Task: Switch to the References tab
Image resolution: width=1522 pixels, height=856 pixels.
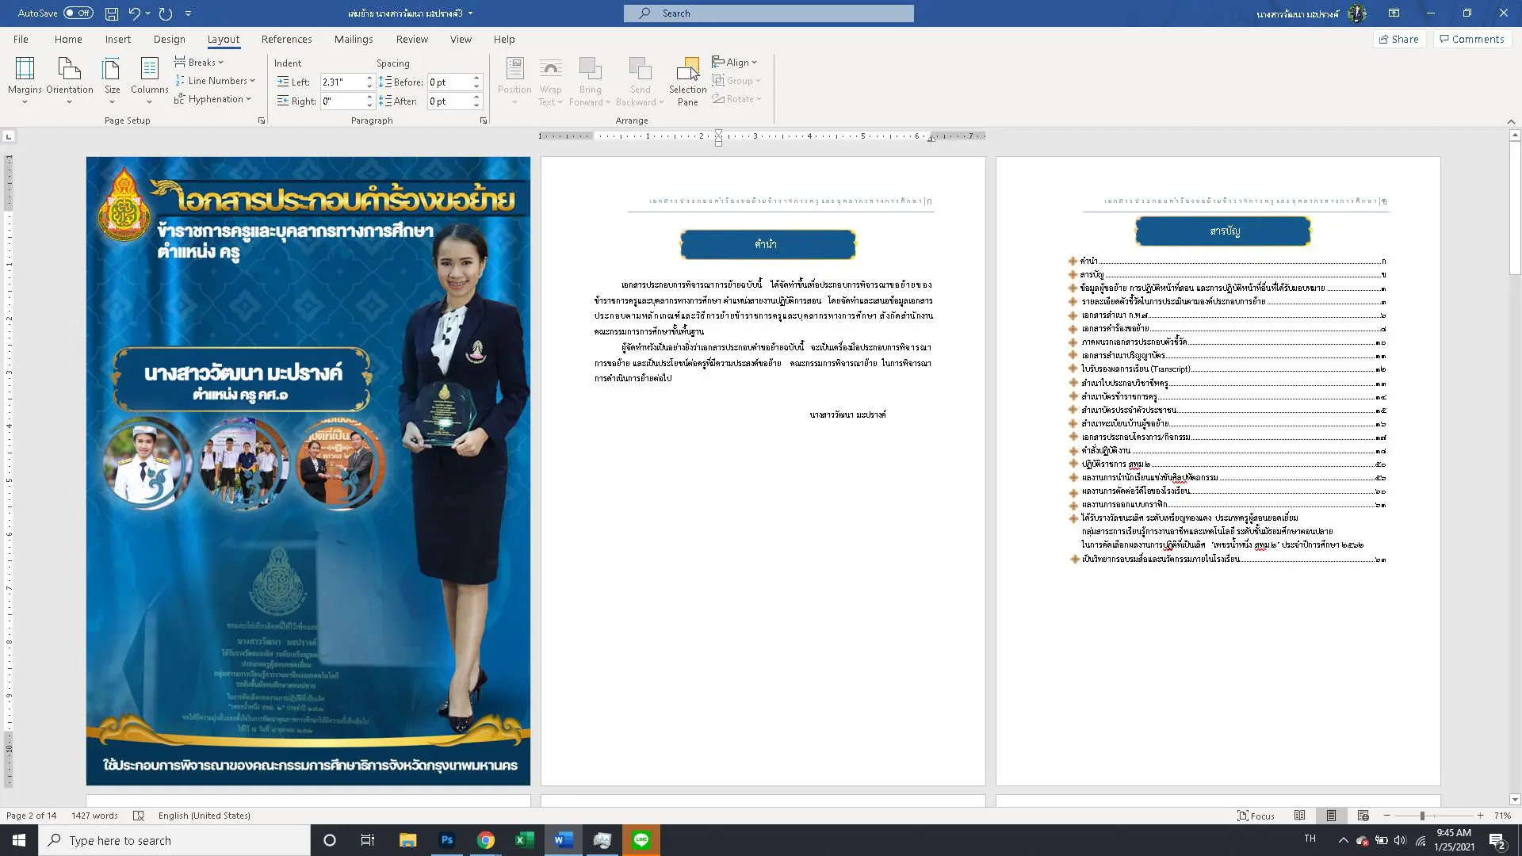Action: click(x=286, y=39)
